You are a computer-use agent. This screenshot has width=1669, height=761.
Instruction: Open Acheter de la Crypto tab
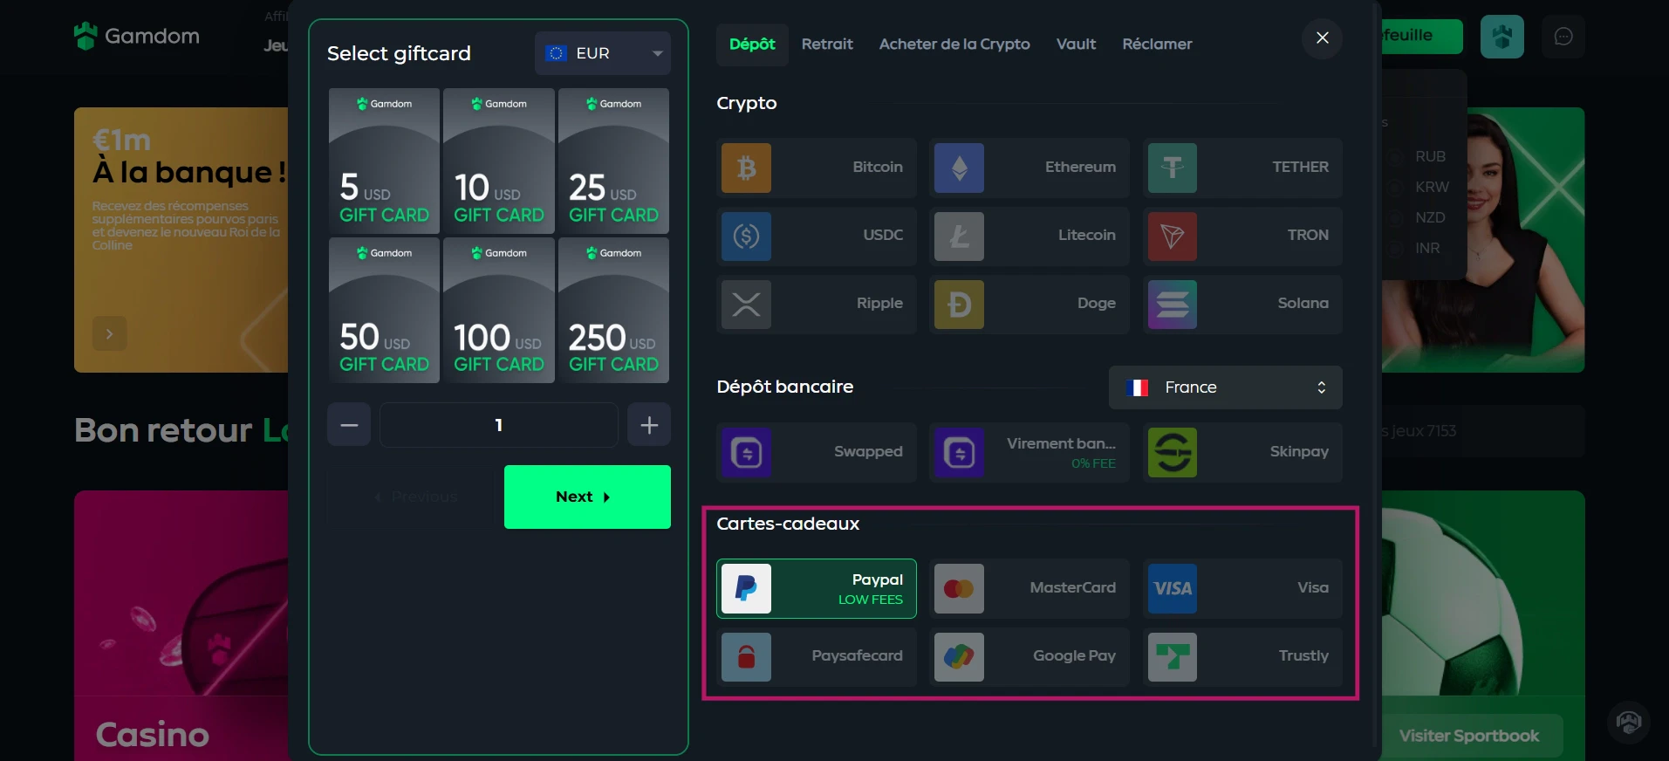954,45
